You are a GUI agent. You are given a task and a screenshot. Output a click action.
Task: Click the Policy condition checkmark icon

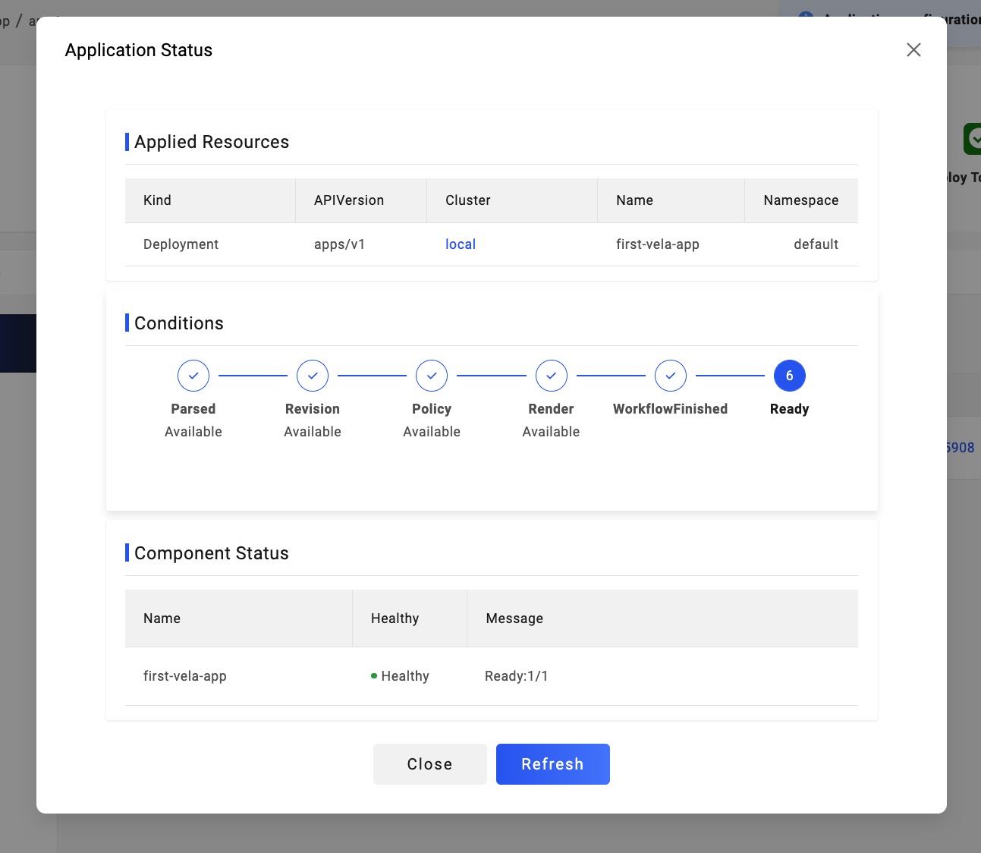[432, 376]
